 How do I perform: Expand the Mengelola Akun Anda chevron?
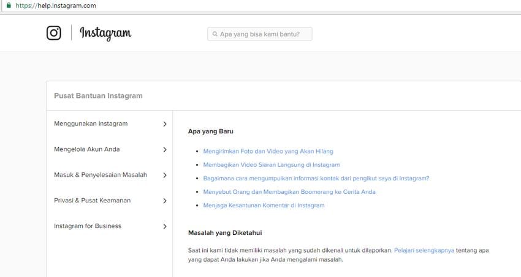164,150
